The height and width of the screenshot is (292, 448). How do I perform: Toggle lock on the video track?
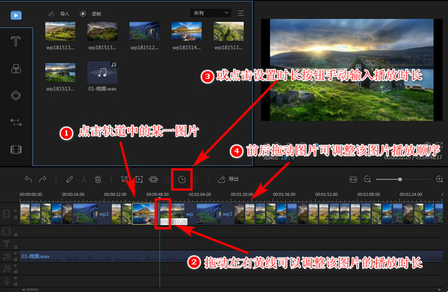(x=16, y=218)
